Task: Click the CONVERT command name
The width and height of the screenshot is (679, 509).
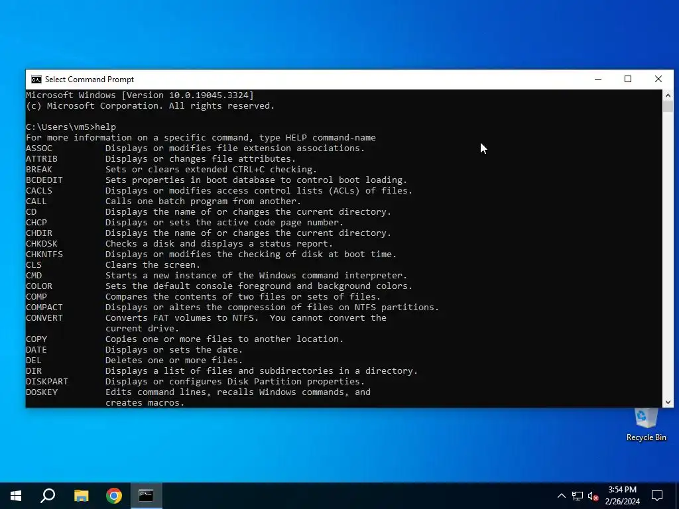Action: [x=44, y=317]
